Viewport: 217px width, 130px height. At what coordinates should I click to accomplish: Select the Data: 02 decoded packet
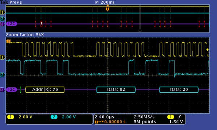click(116, 90)
